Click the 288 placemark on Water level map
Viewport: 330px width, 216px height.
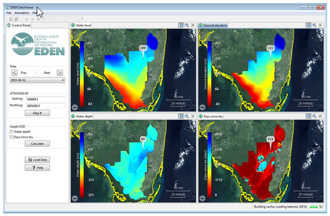(143, 48)
